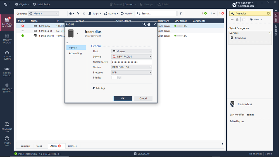Open the Version dropdown
This screenshot has height=157, width=279.
pyautogui.click(x=132, y=67)
